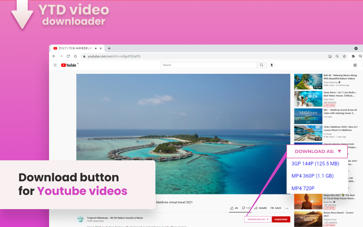
Task: Click the browser Back arrow
Action: click(x=54, y=56)
